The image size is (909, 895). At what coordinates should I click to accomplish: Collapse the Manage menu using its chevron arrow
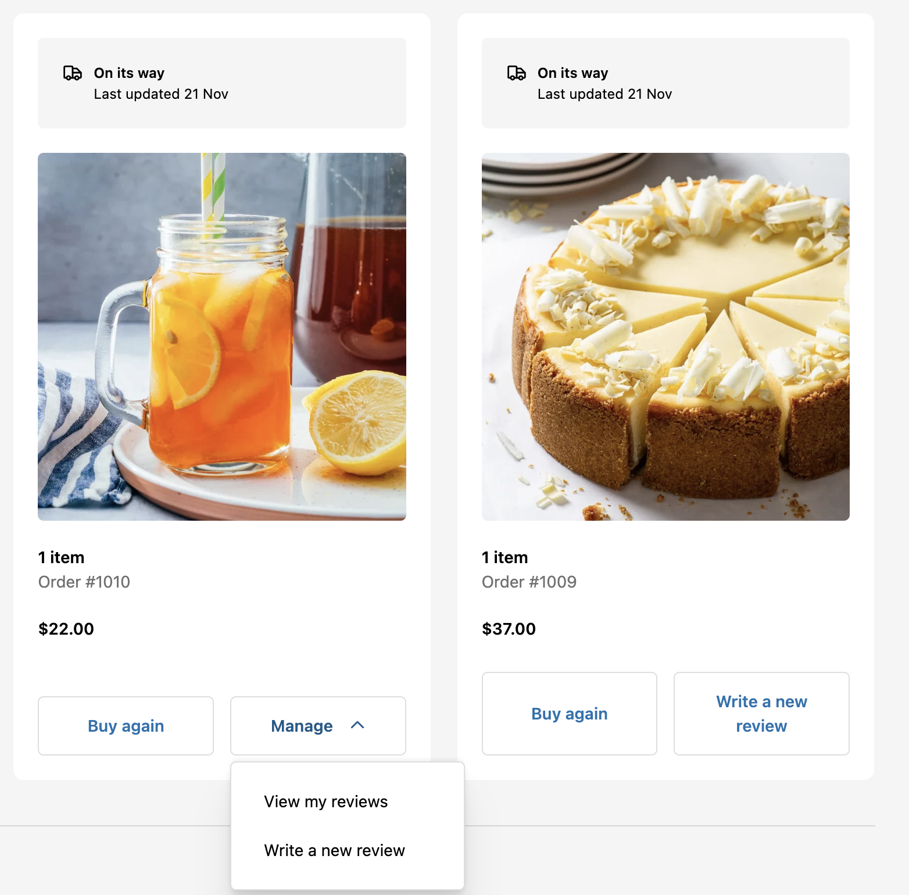(x=358, y=725)
